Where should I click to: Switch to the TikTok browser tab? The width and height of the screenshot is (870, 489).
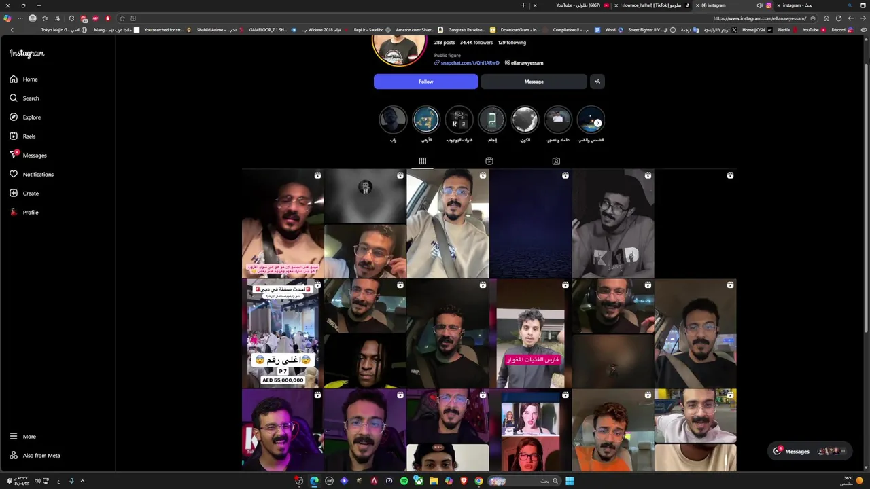pos(652,5)
